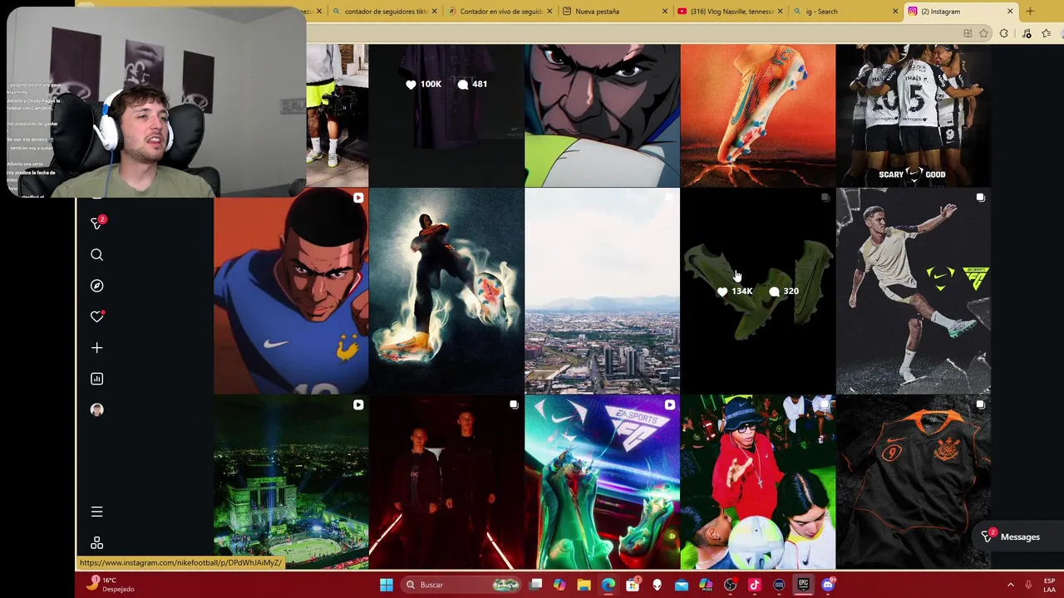Open the ESP LAA language switcher

point(1049,585)
